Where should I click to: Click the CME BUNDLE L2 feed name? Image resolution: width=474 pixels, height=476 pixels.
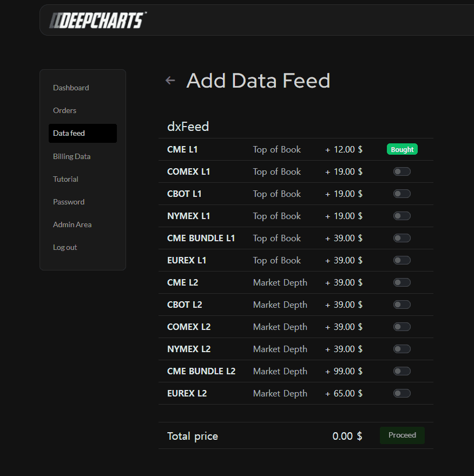click(x=201, y=371)
